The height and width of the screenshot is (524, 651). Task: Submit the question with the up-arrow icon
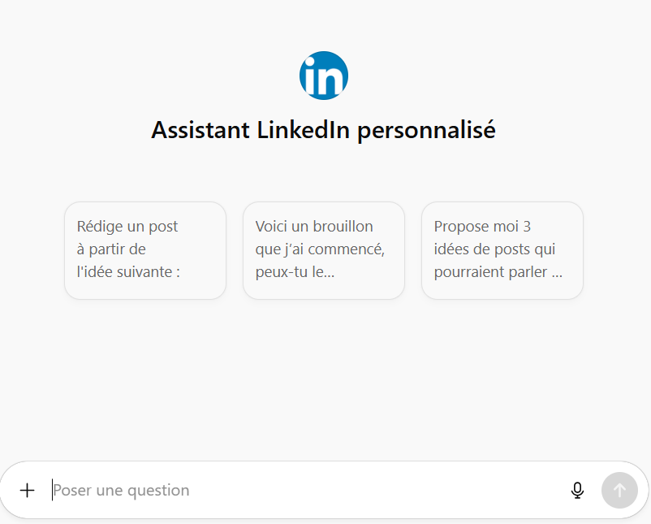pyautogui.click(x=619, y=490)
